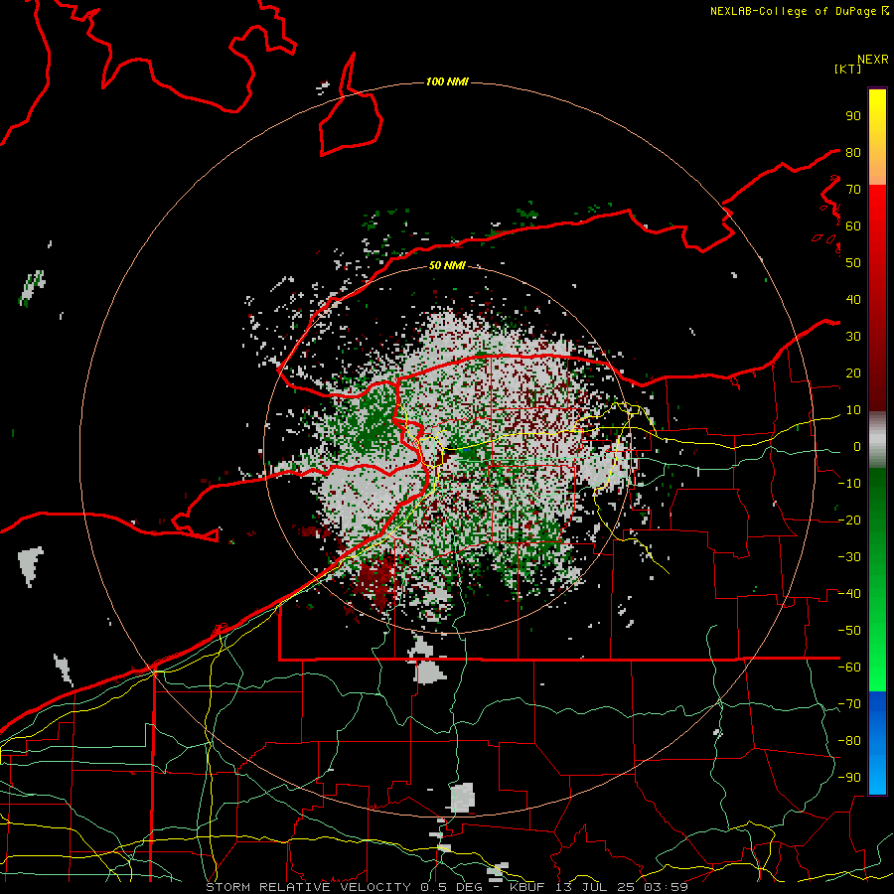
Task: Click the 60 value on the velocity scale
Action: tap(853, 225)
